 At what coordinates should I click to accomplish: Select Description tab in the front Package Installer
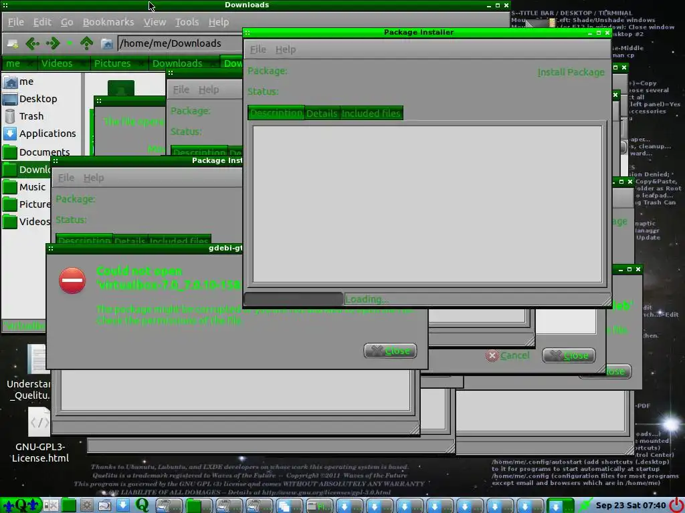tap(276, 113)
